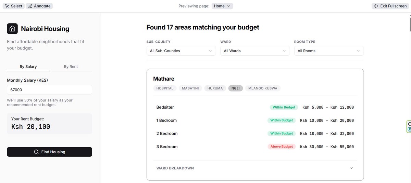Click the extension icon at right edge

pos(409,127)
